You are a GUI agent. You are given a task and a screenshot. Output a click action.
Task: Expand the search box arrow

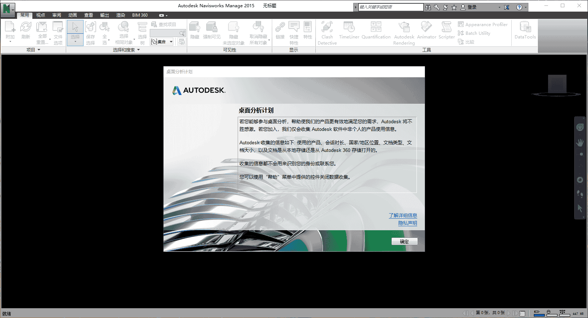coord(356,7)
